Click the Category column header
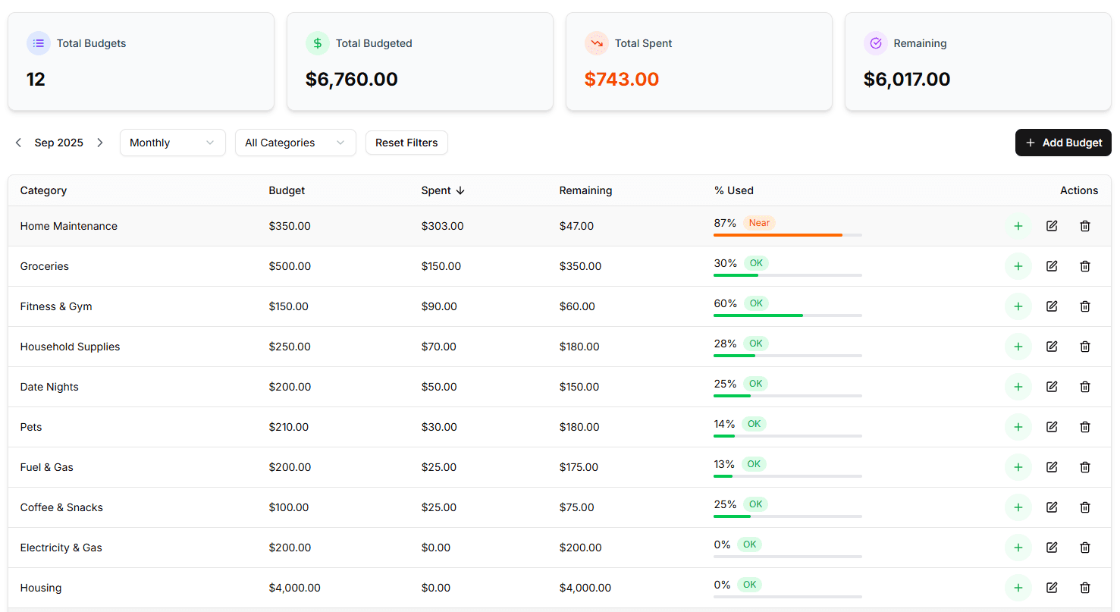The height and width of the screenshot is (612, 1120). coord(43,190)
